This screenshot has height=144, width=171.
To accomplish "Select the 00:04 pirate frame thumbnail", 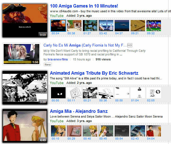I will tap(58, 26).
